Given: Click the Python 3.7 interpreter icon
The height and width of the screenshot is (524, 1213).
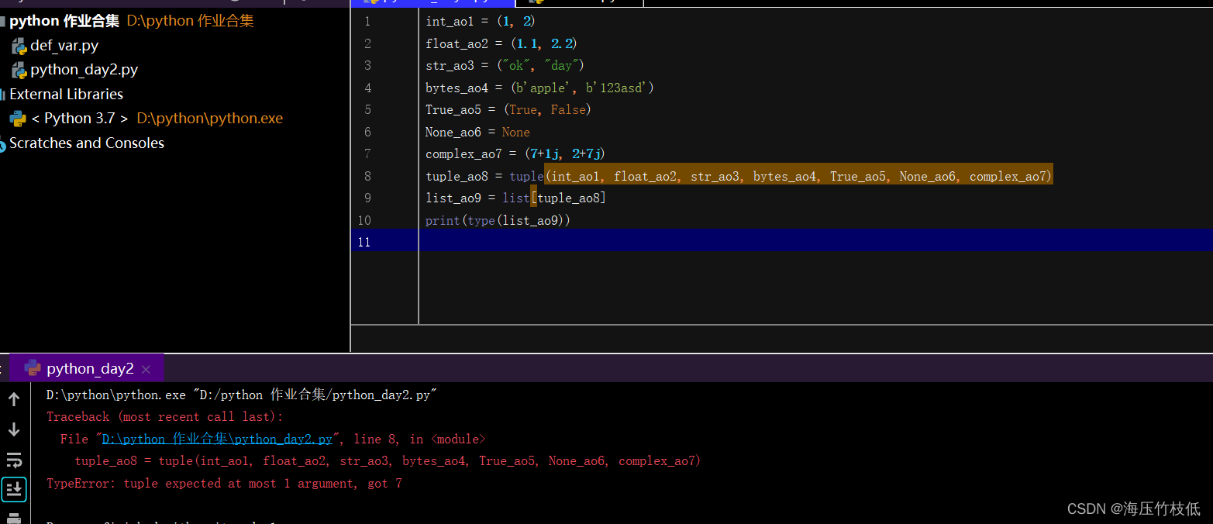Looking at the screenshot, I should [x=19, y=118].
